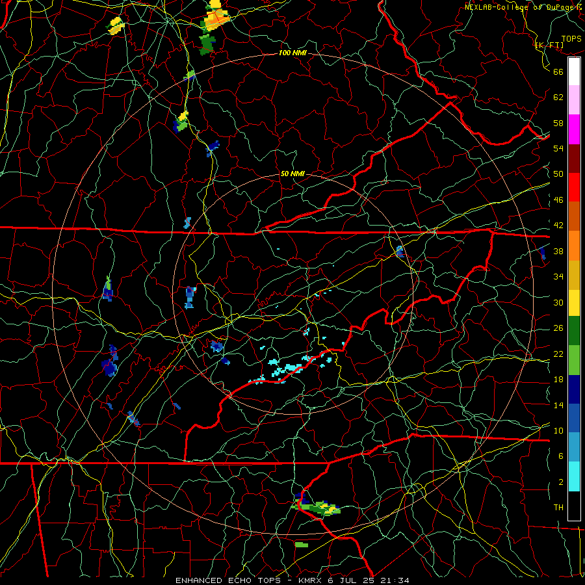Click the "38" legend value
Viewport: 585px width, 585px height.
pos(558,251)
